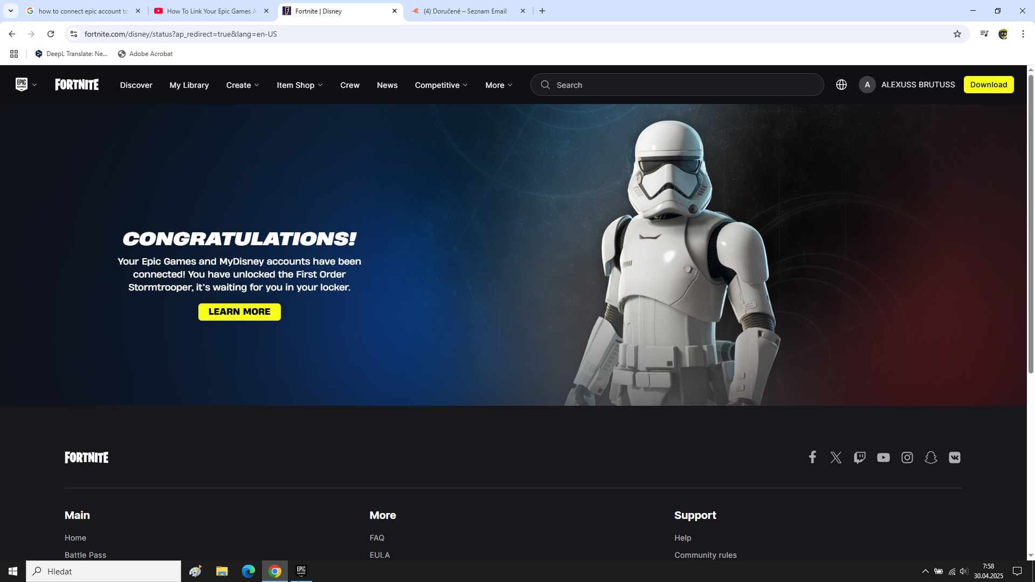Open the taskbar clock showing 7:58

(x=988, y=571)
